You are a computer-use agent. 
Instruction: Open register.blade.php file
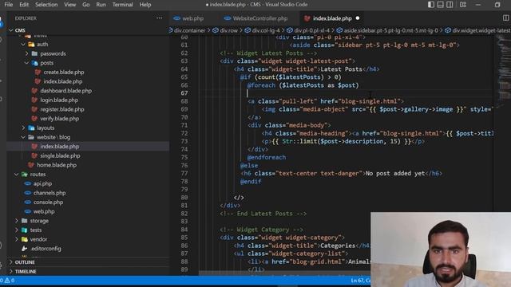click(62, 110)
